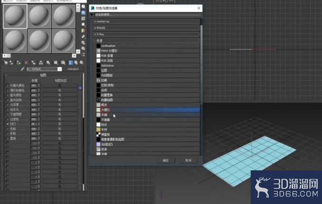
Task: Toggle the checkered Background icon
Action: tap(83, 19)
